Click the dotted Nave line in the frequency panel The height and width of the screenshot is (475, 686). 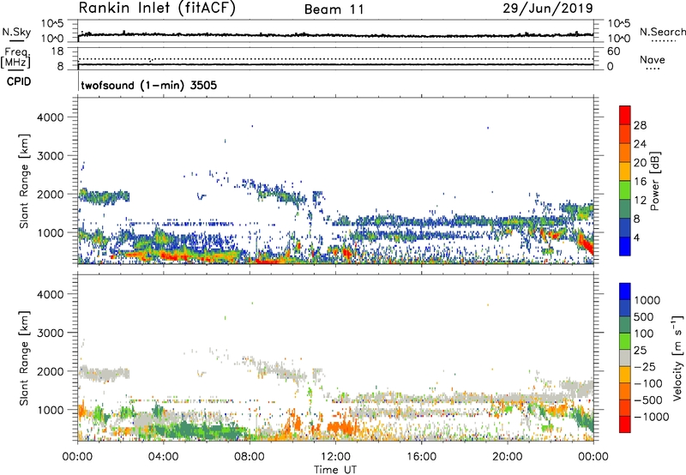pos(335,58)
